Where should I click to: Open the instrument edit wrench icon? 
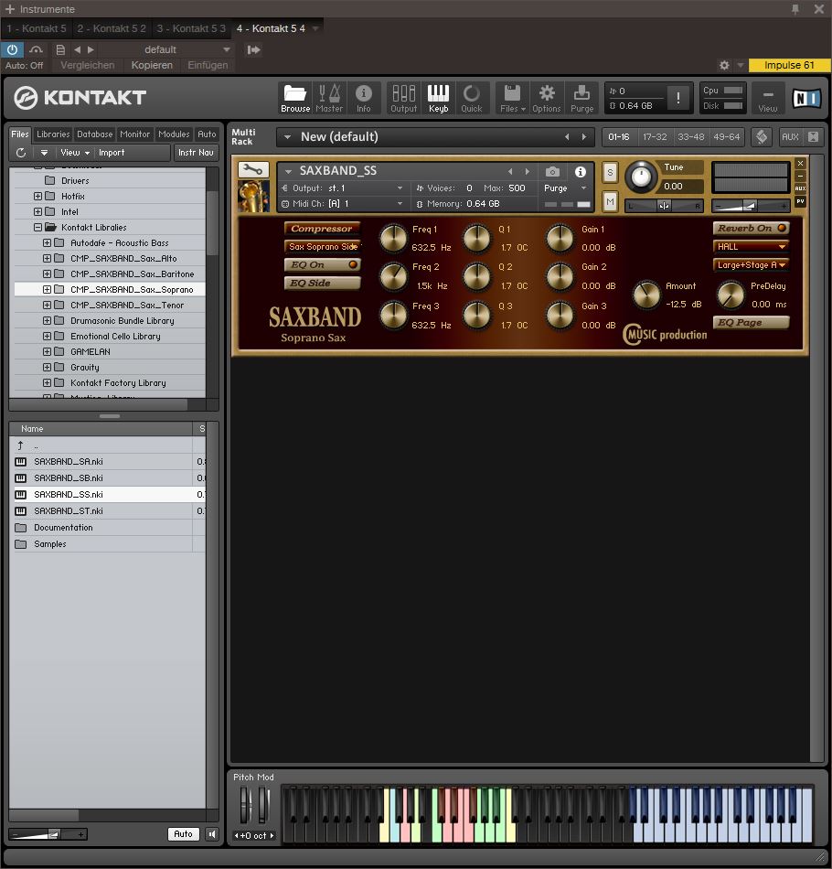(x=253, y=169)
